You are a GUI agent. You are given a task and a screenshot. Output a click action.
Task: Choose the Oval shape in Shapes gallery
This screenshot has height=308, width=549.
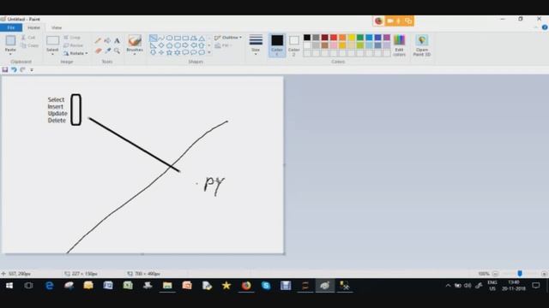pos(170,38)
